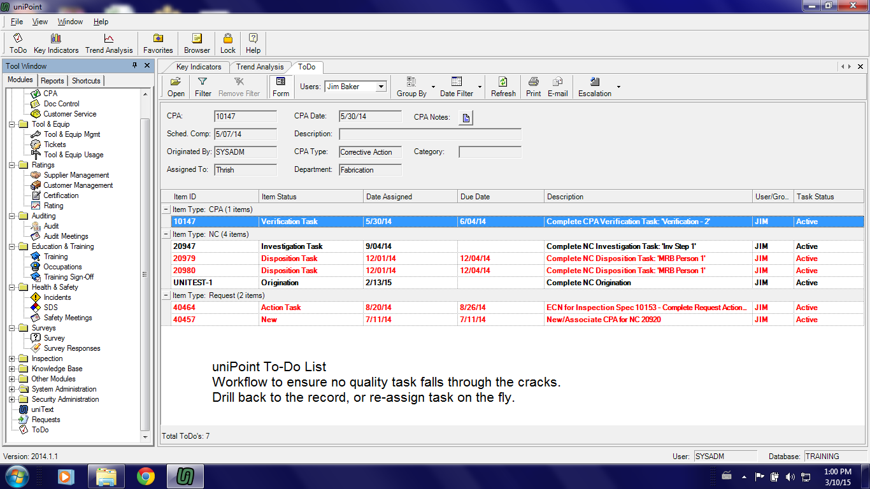Click the Description input field in form
This screenshot has width=870, height=489.
(x=431, y=134)
